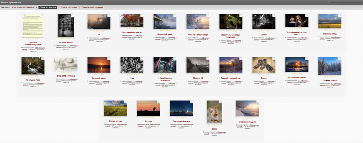The width and height of the screenshot is (363, 143).
Task: Click the star rating under Белка photo
Action: click(214, 125)
